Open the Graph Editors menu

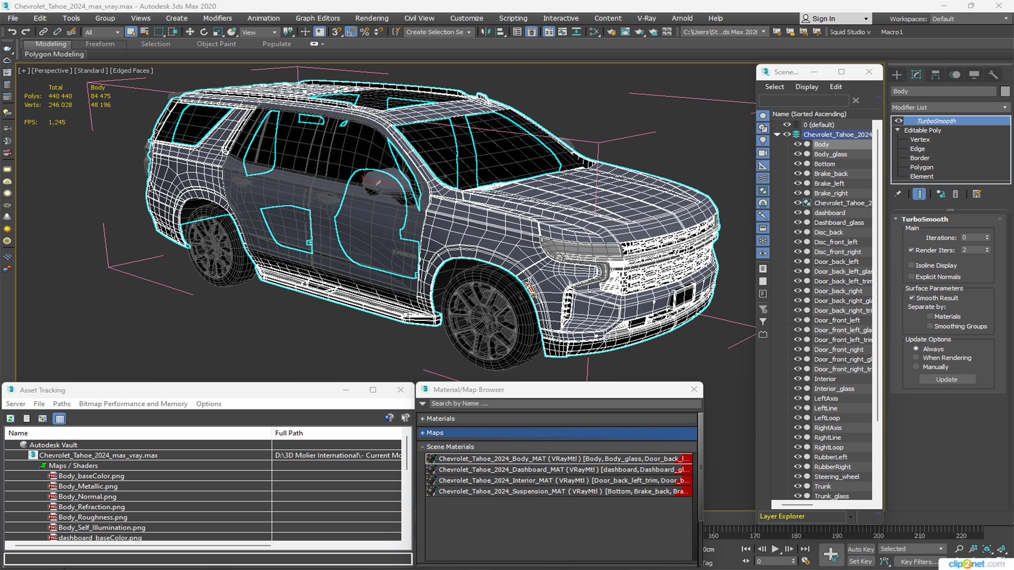[317, 18]
